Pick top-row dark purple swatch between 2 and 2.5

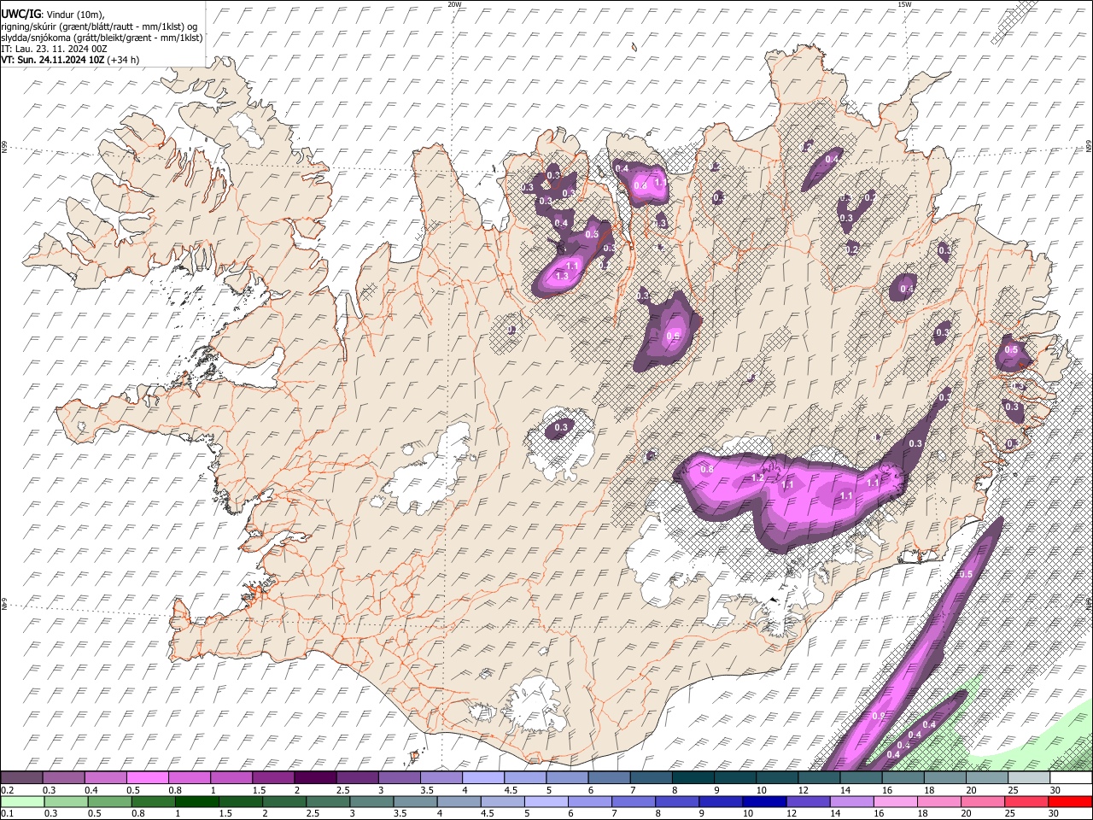(x=314, y=778)
